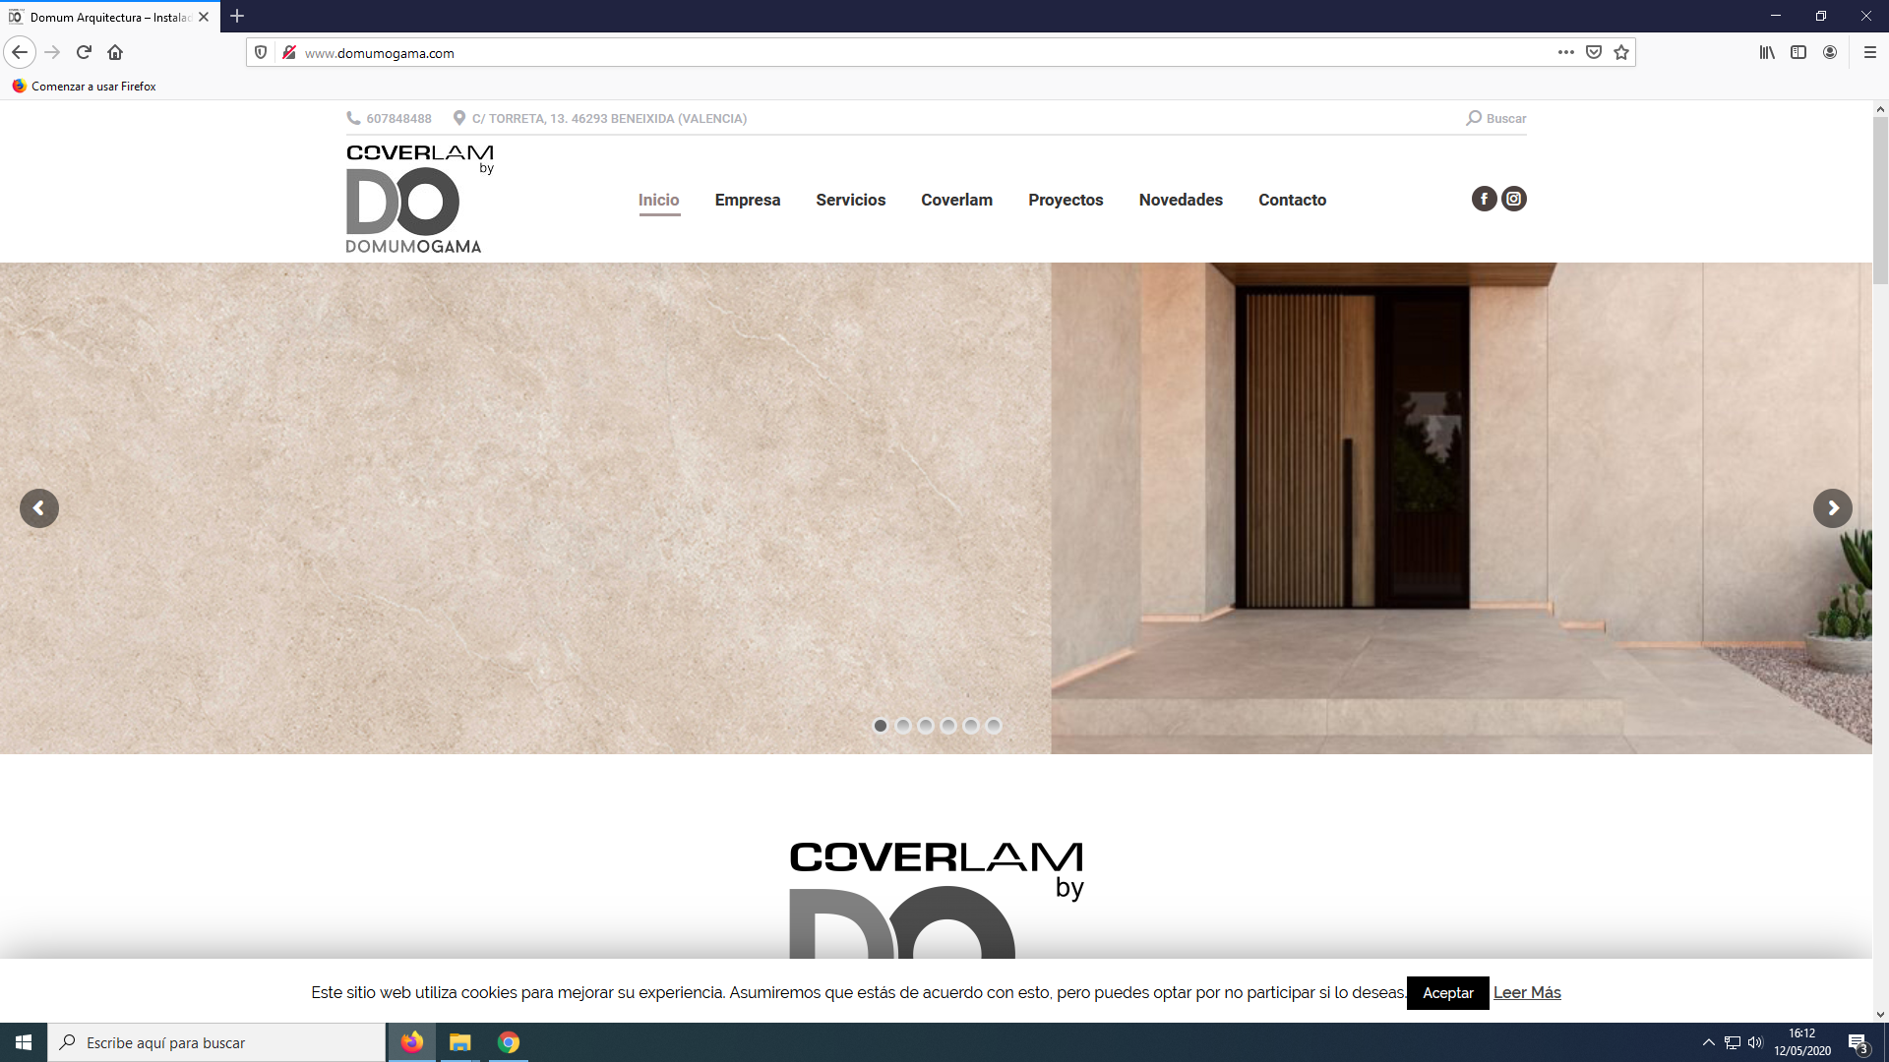
Task: Open the Empresa menu item
Action: pos(748,200)
